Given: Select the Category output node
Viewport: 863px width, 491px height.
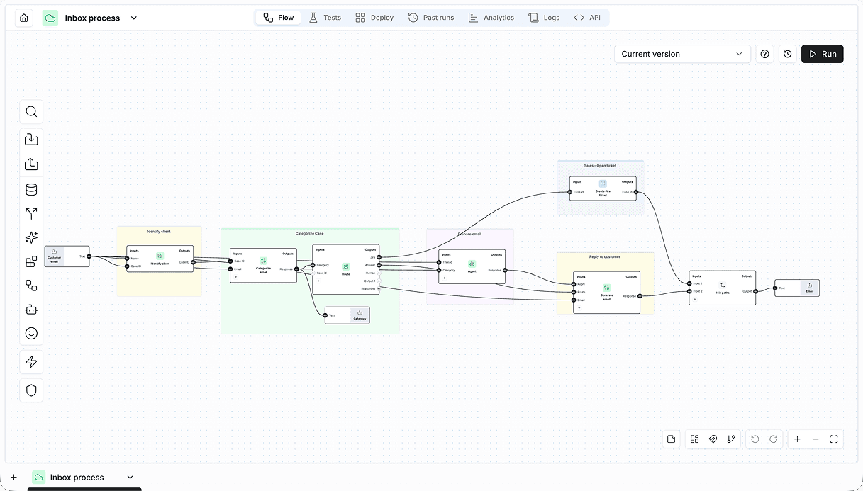Looking at the screenshot, I should [x=347, y=315].
